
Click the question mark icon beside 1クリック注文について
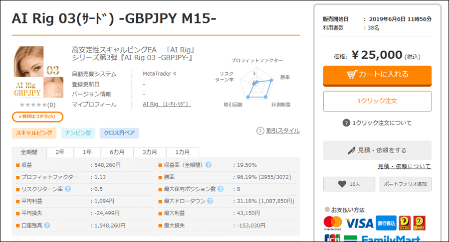(x=346, y=123)
